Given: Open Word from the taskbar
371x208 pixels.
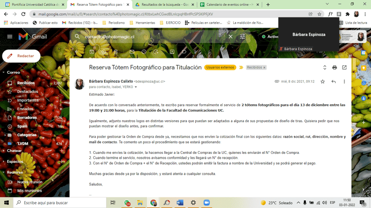Looking at the screenshot, I should coord(180,203).
